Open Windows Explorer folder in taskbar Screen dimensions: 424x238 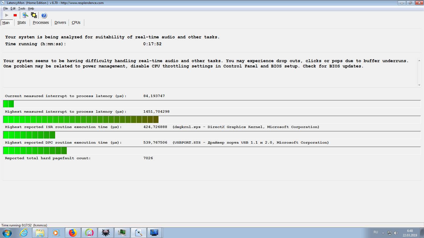[40, 233]
